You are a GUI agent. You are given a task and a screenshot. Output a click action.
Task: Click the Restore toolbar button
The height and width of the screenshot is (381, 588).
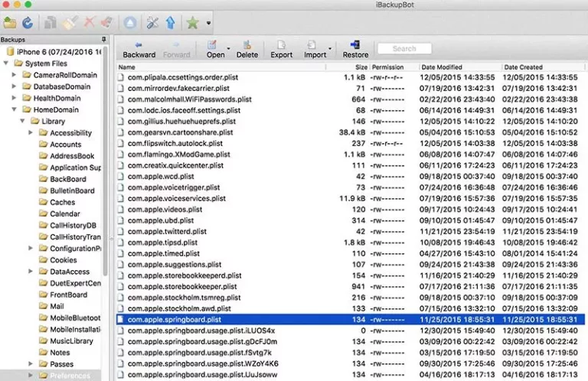pos(355,50)
